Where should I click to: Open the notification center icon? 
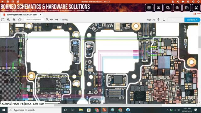pyautogui.click(x=196, y=110)
